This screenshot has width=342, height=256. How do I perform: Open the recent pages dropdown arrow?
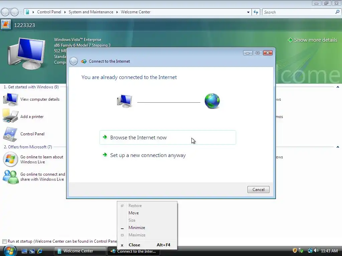[x=21, y=12]
